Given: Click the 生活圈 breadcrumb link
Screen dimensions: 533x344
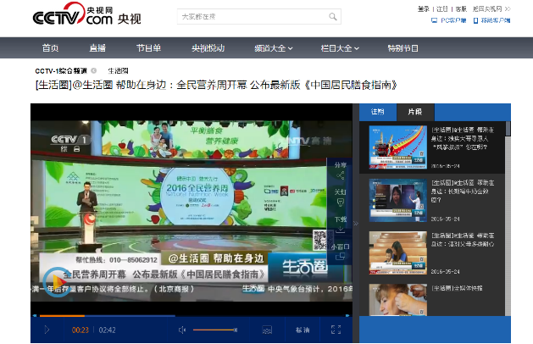Looking at the screenshot, I should (x=118, y=70).
